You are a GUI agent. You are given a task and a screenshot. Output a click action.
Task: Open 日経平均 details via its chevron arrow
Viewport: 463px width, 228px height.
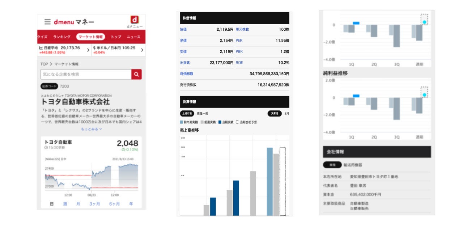(x=88, y=50)
